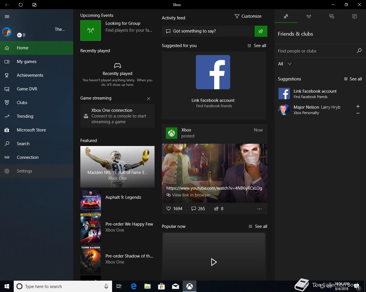The image size is (366, 292).
Task: Open comments on the Xbox post
Action: coord(194,209)
